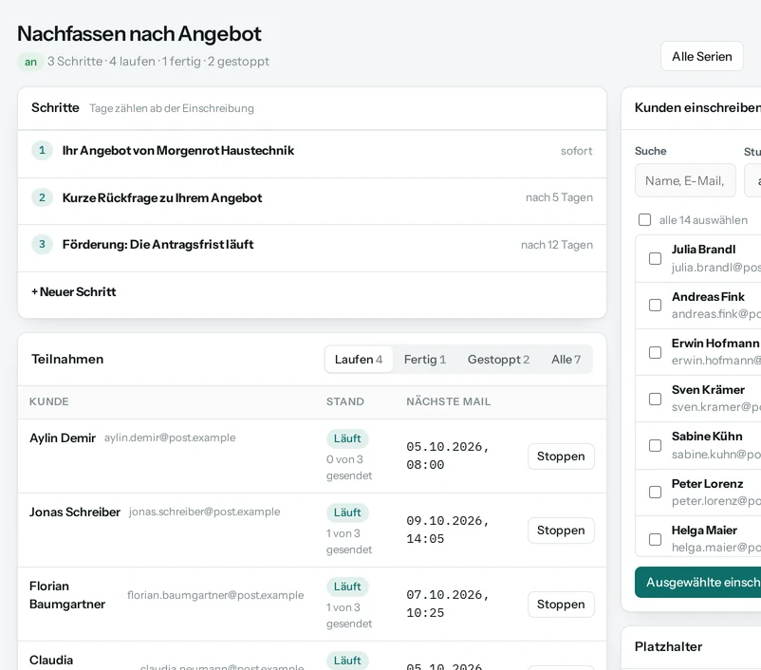This screenshot has height=670, width=761.
Task: Tick the alle 14 auswählen checkbox
Action: tap(644, 220)
